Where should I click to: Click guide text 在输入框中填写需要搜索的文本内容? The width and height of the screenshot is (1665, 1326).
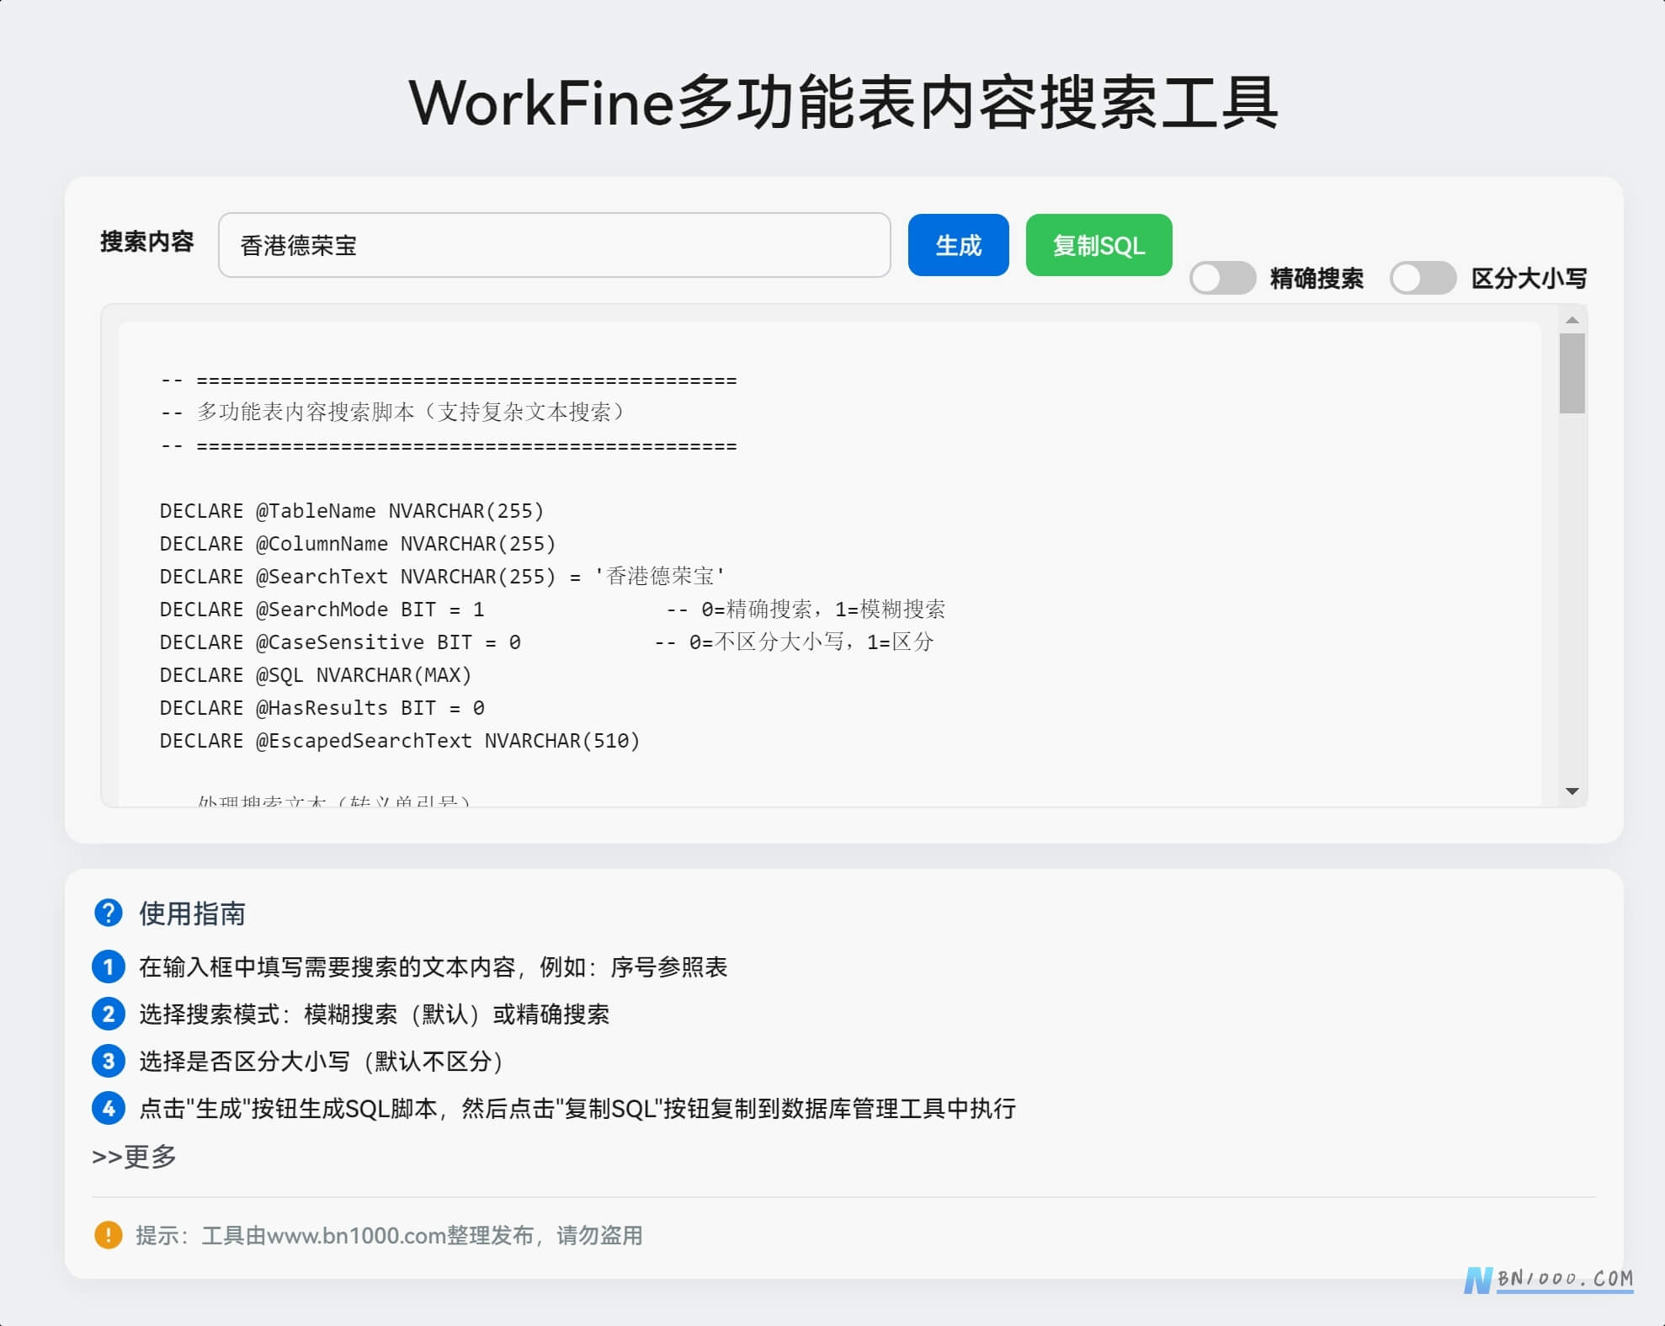[x=327, y=967]
